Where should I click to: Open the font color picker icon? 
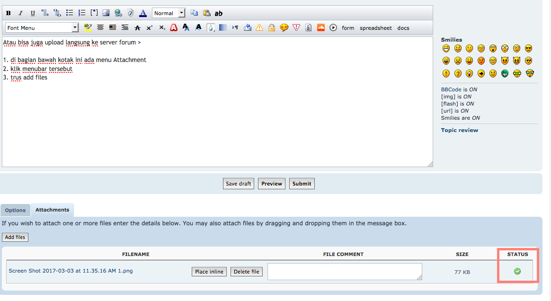(x=143, y=13)
